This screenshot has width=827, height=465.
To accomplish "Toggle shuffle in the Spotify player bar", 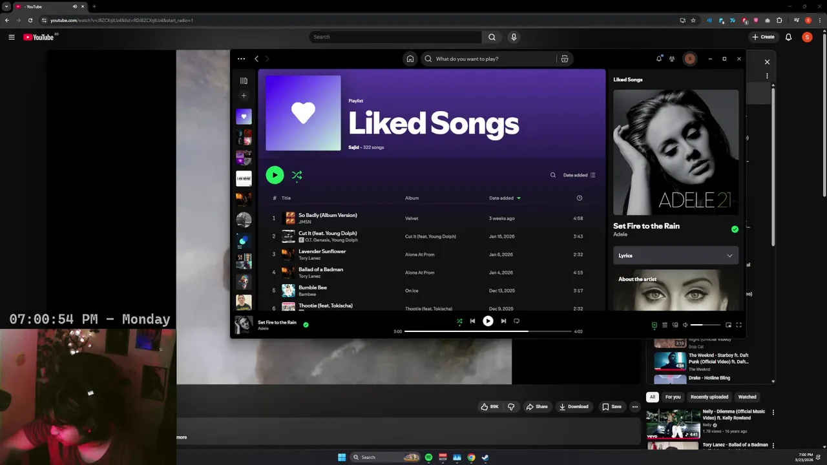I will coord(459,321).
